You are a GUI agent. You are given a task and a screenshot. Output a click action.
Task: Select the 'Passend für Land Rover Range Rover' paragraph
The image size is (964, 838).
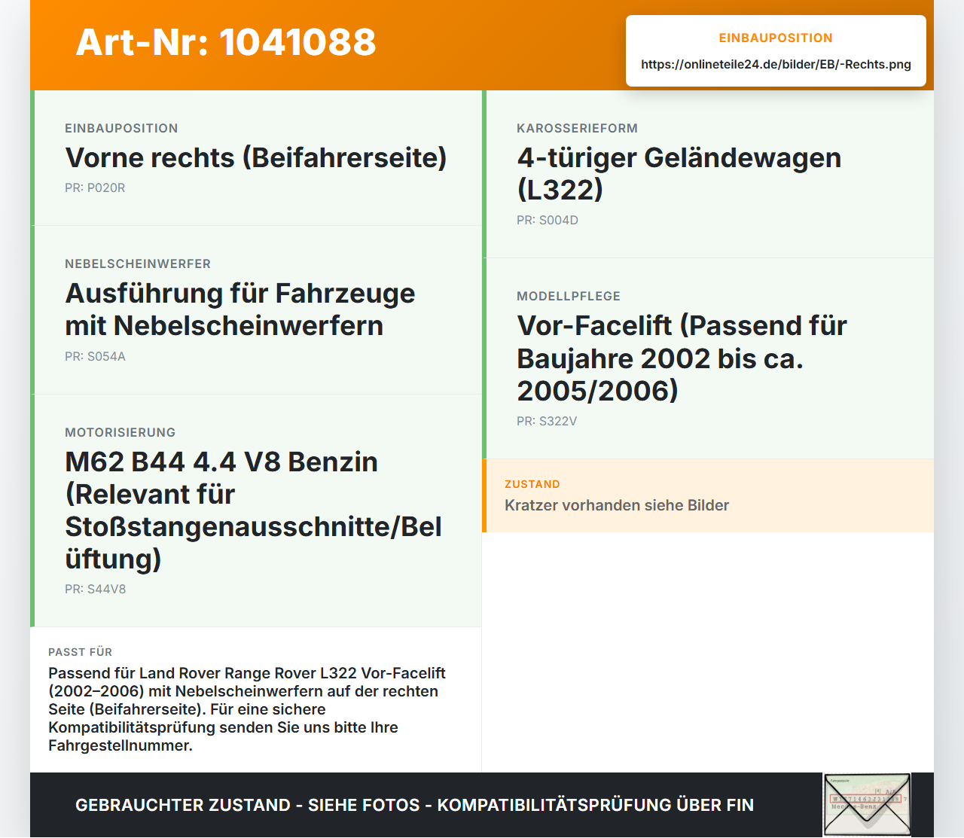[x=247, y=710]
